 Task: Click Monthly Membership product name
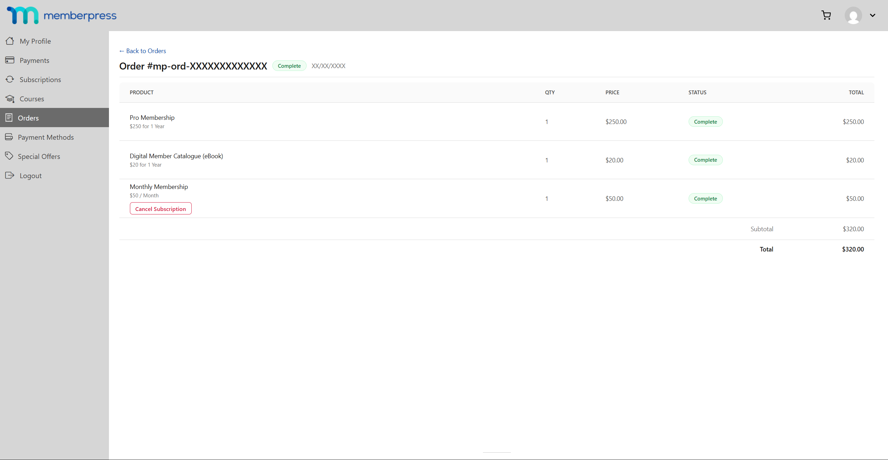pyautogui.click(x=159, y=187)
